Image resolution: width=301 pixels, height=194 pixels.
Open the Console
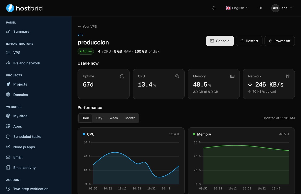click(x=220, y=41)
